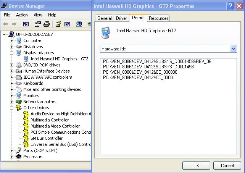
Task: Select PCI Simple Communications Controller entry
Action: click(x=61, y=132)
